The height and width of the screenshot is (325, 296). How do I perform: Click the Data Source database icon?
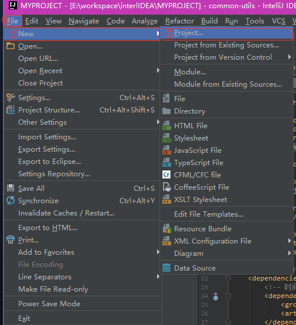click(x=166, y=268)
